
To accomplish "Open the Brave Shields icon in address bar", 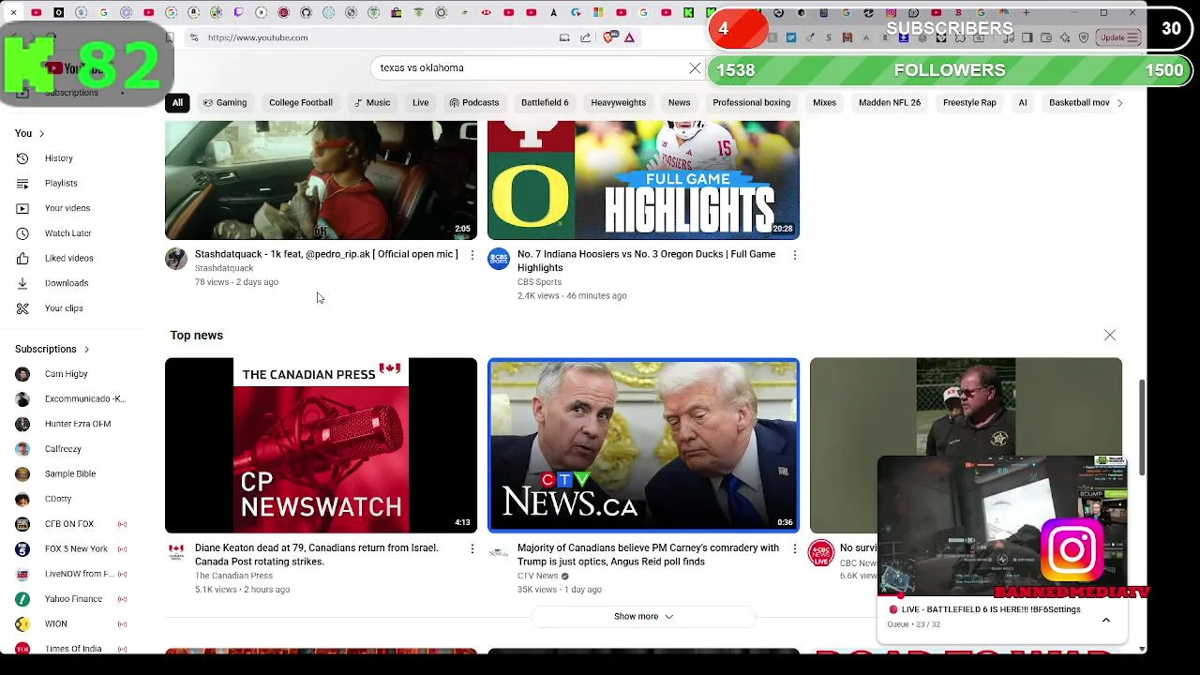I will 610,37.
